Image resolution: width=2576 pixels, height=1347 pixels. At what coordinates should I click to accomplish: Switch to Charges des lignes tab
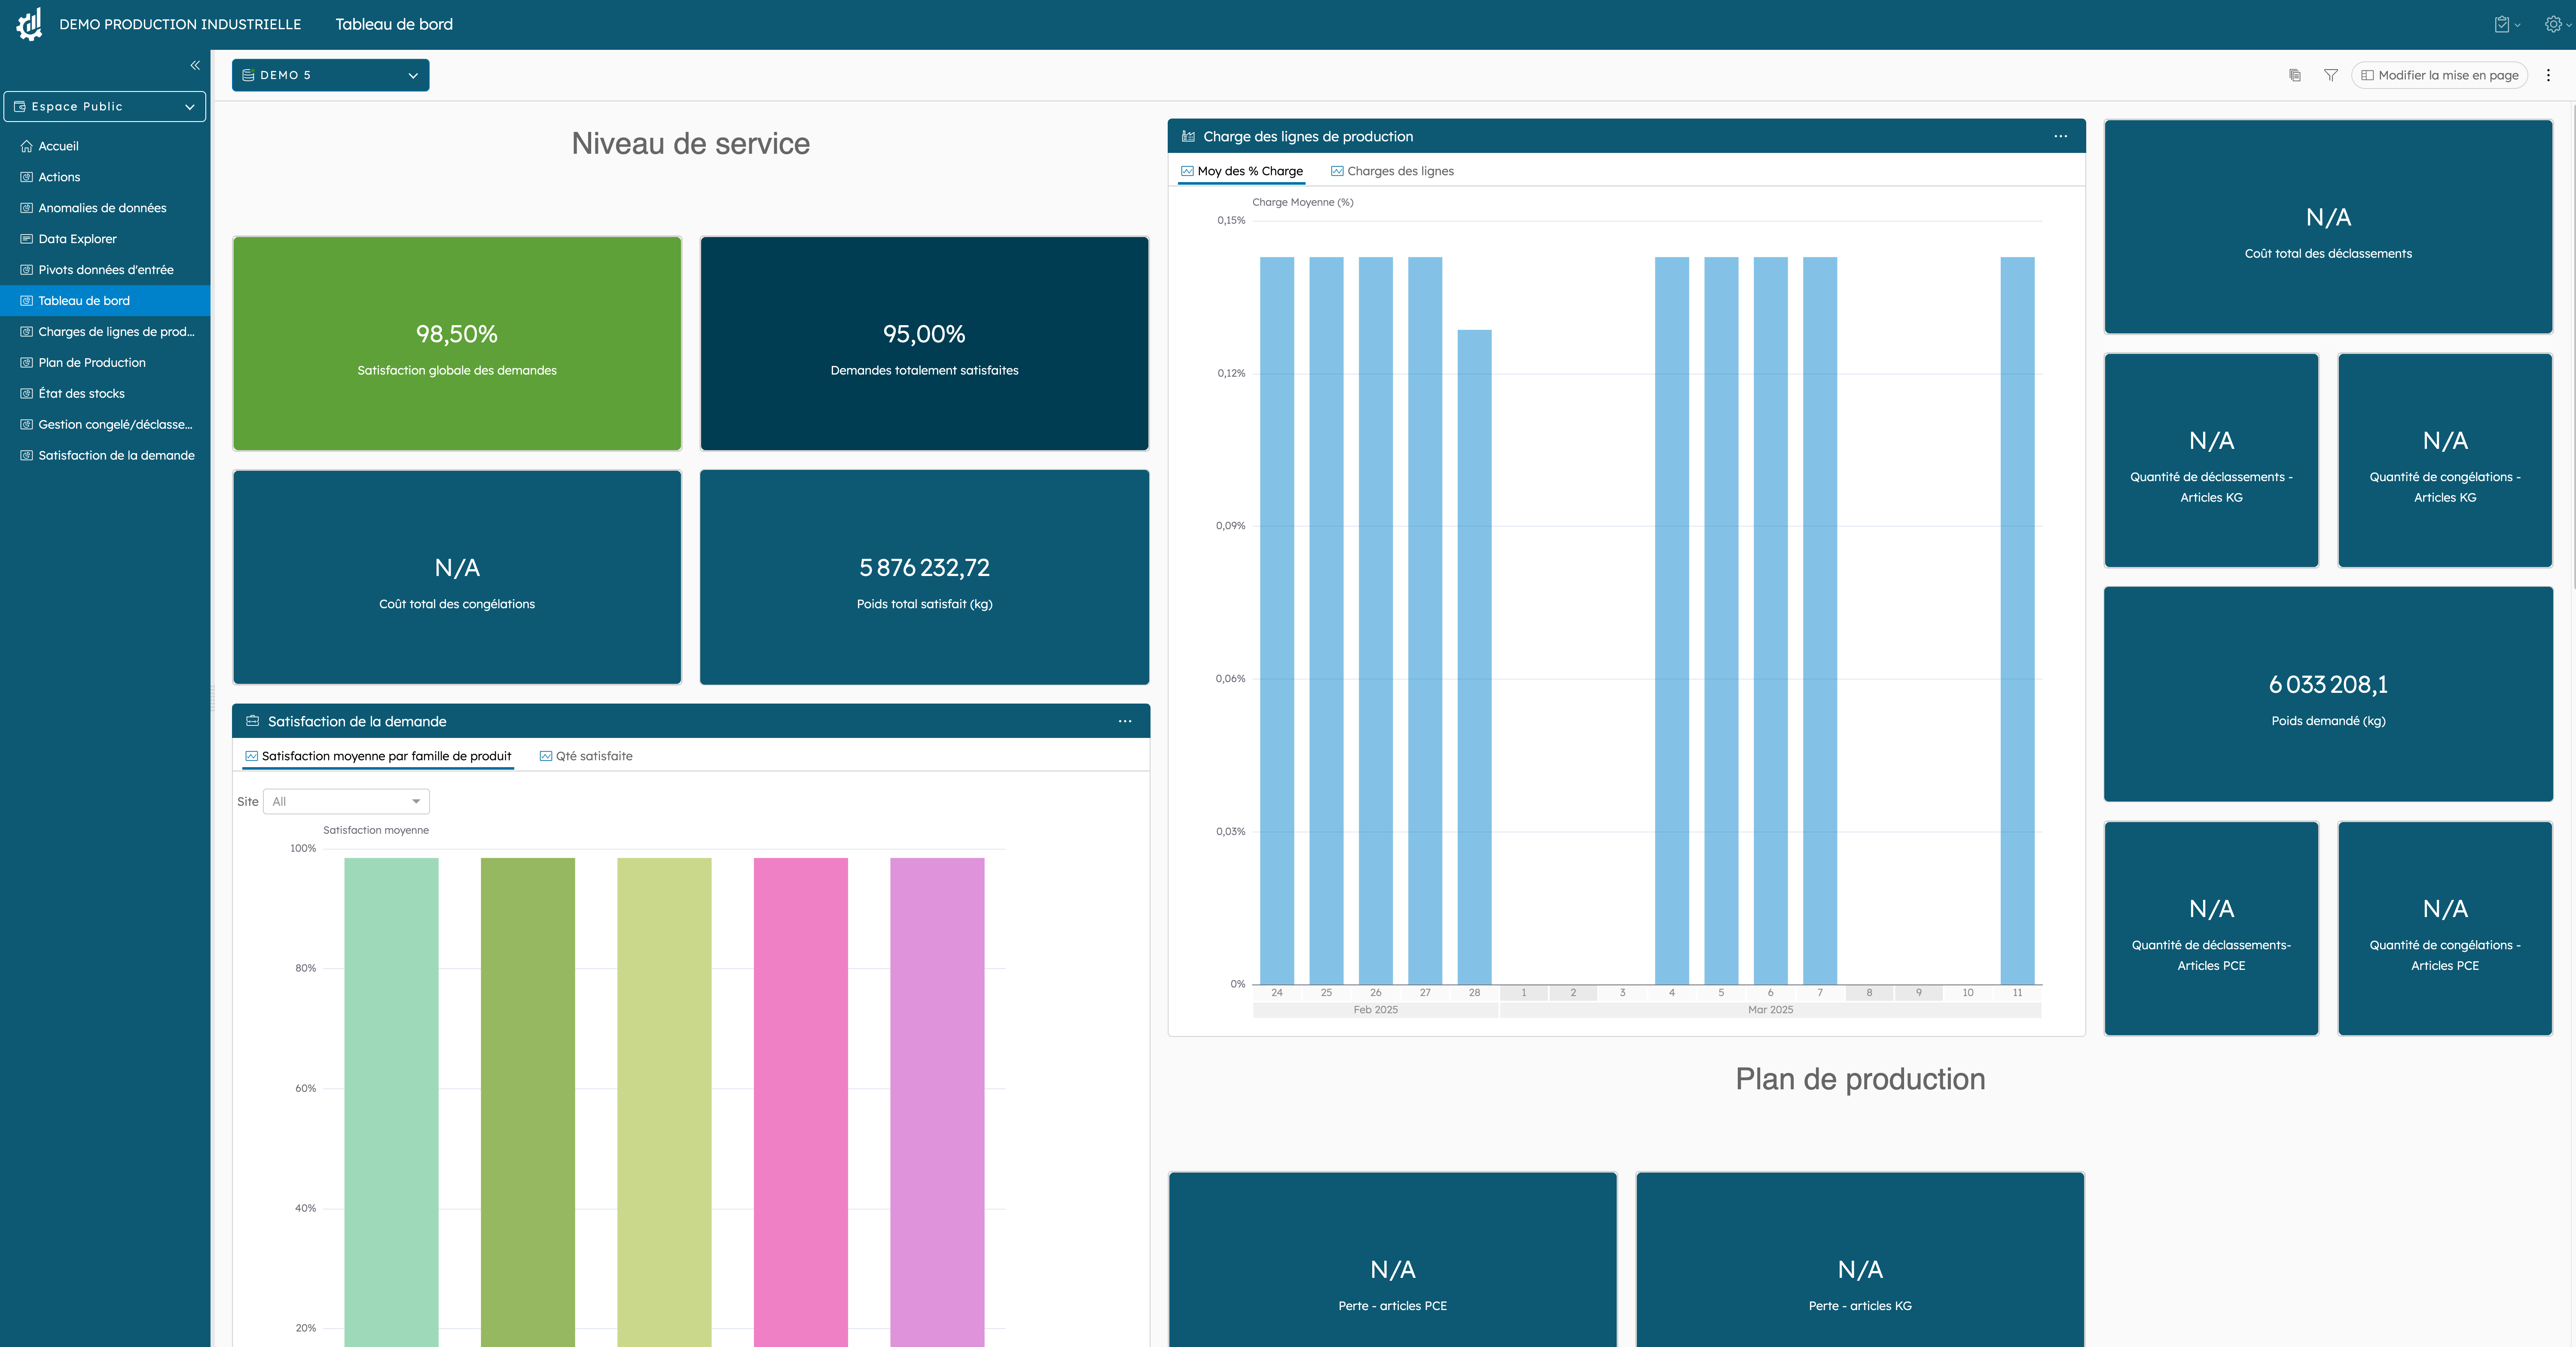tap(1392, 171)
